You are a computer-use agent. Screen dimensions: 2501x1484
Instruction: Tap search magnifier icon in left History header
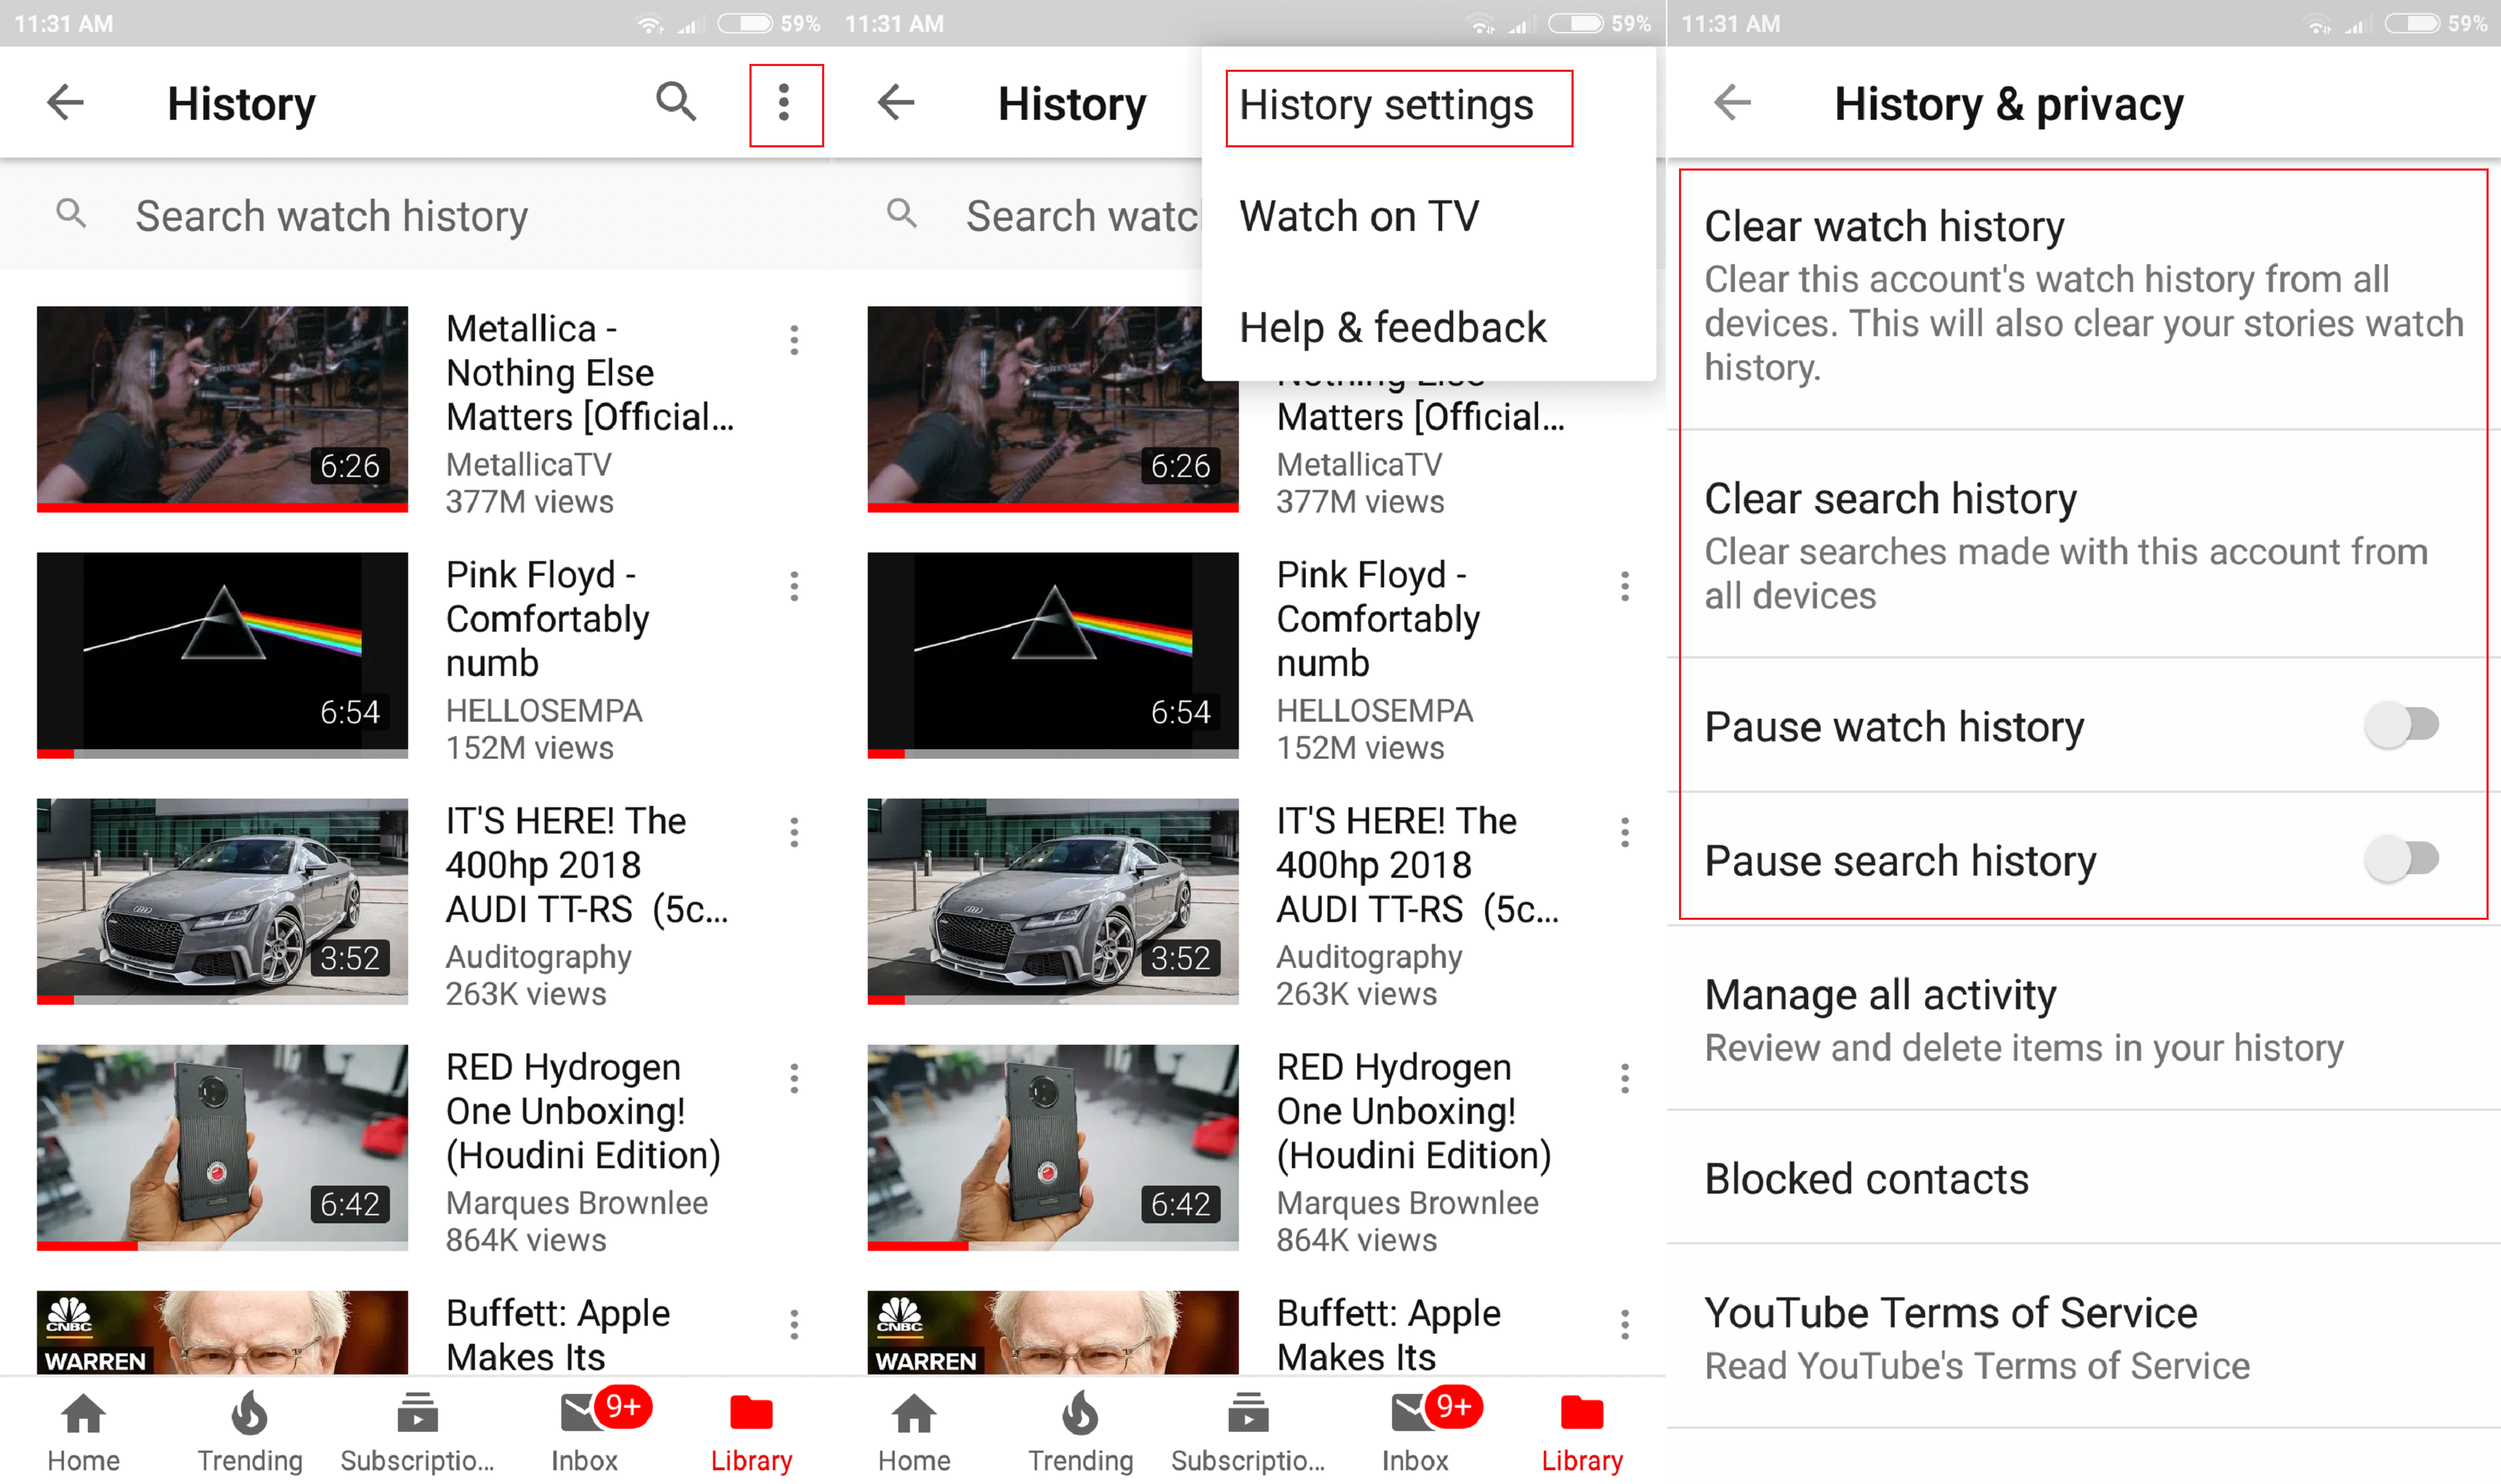point(676,102)
